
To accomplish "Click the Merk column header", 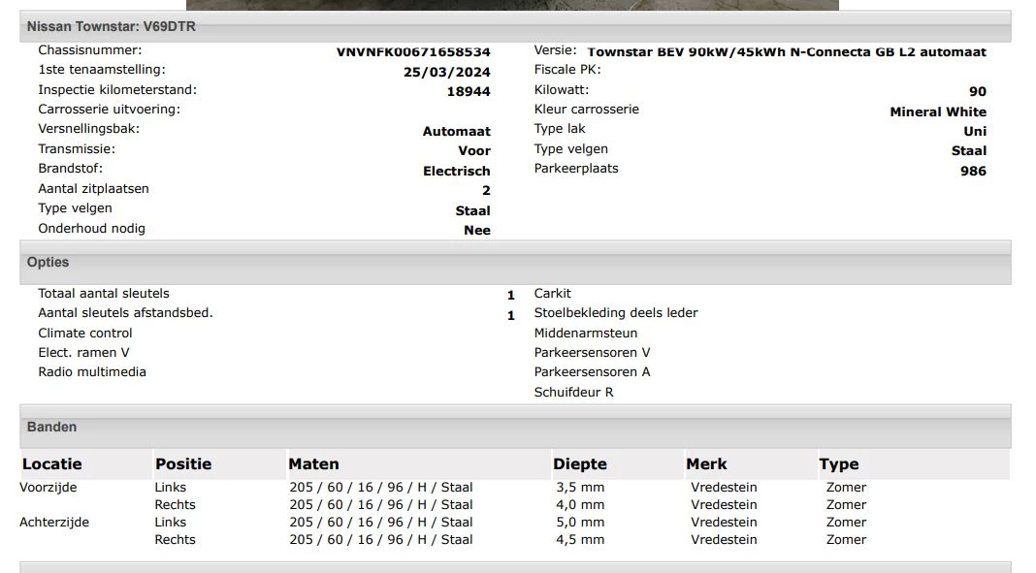I will coord(709,463).
